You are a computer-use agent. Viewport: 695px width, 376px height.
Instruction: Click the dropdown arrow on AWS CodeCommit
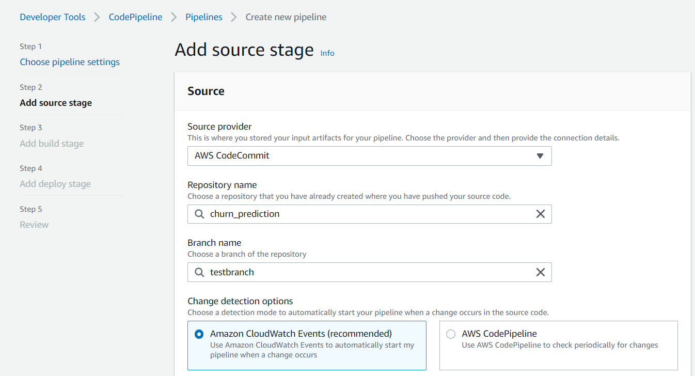tap(540, 156)
